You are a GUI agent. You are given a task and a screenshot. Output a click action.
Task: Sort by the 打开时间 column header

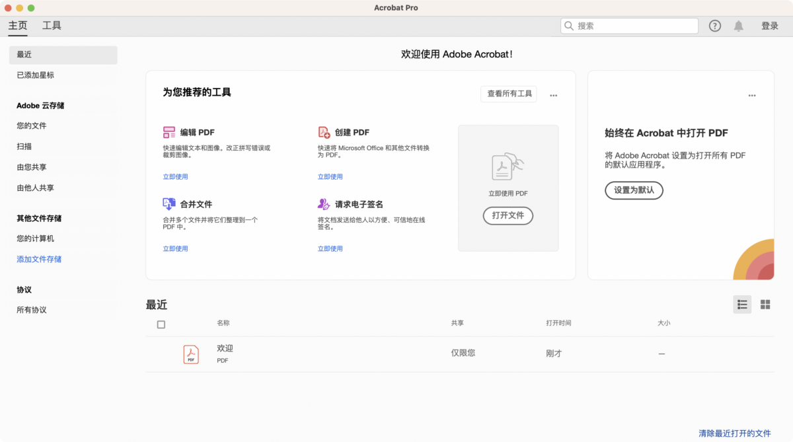558,323
